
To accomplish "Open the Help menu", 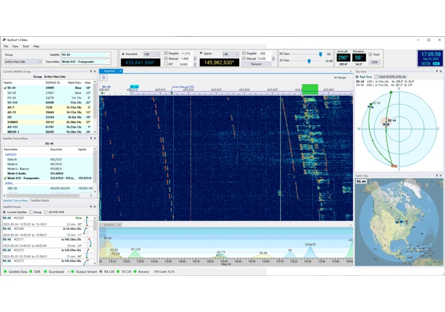I will [x=36, y=46].
